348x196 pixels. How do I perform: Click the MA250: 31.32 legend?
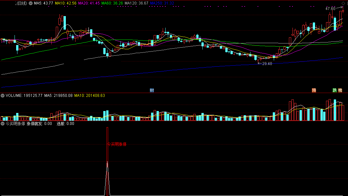[x=162, y=3]
